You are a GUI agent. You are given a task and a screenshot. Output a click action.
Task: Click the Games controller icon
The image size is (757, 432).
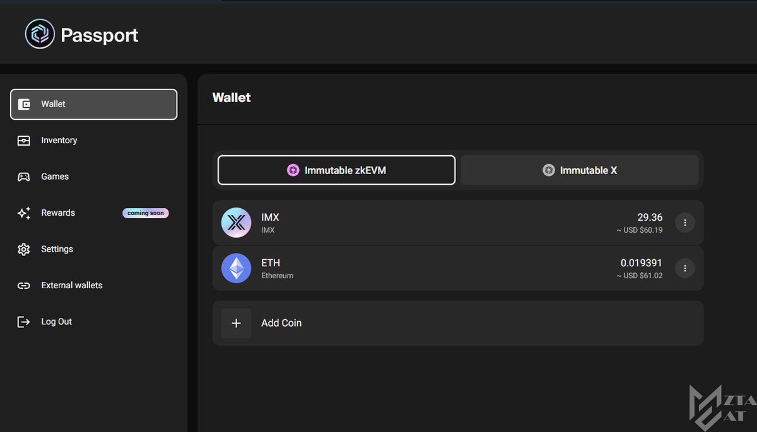24,177
